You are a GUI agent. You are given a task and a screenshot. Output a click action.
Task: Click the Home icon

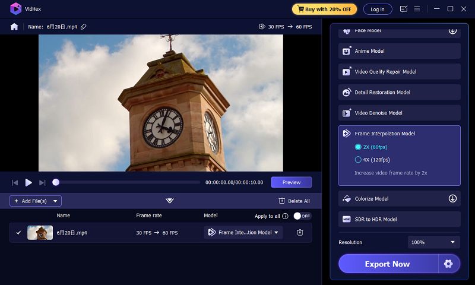point(14,27)
